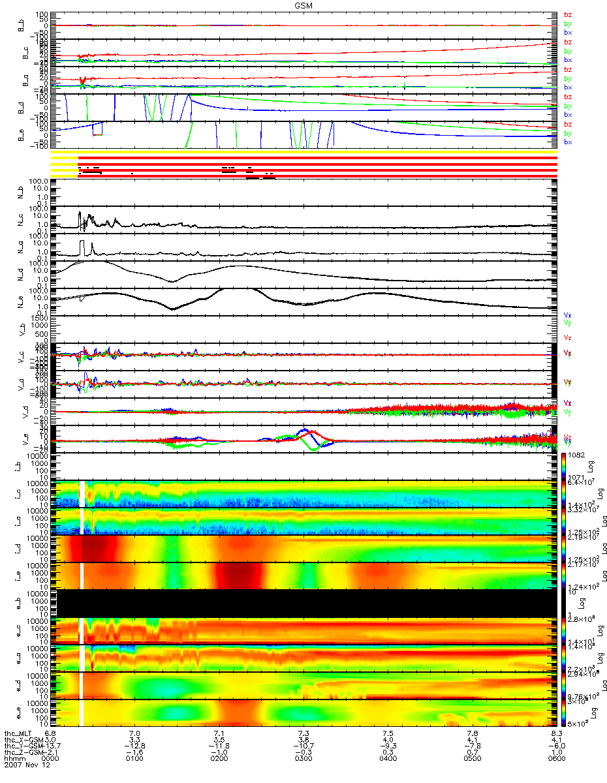This screenshot has width=607, height=783.
Task: Click the N_d density curve panel
Action: [303, 274]
